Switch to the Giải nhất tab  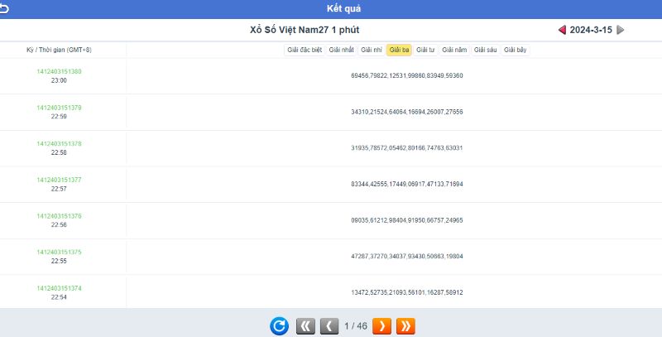point(341,50)
